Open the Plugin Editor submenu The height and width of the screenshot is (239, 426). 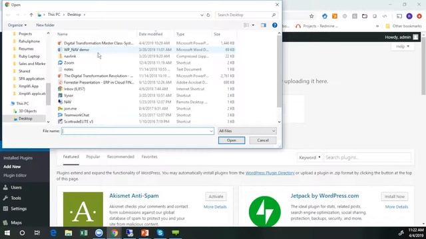click(15, 175)
